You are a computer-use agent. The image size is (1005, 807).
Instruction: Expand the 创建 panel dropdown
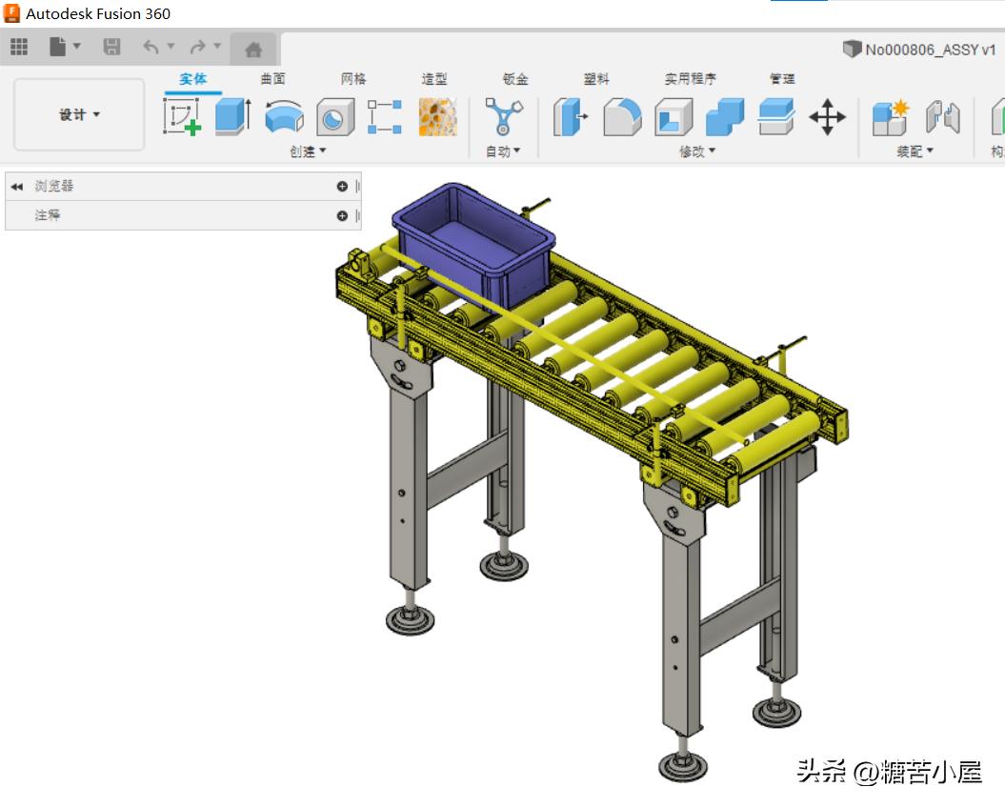[x=308, y=151]
